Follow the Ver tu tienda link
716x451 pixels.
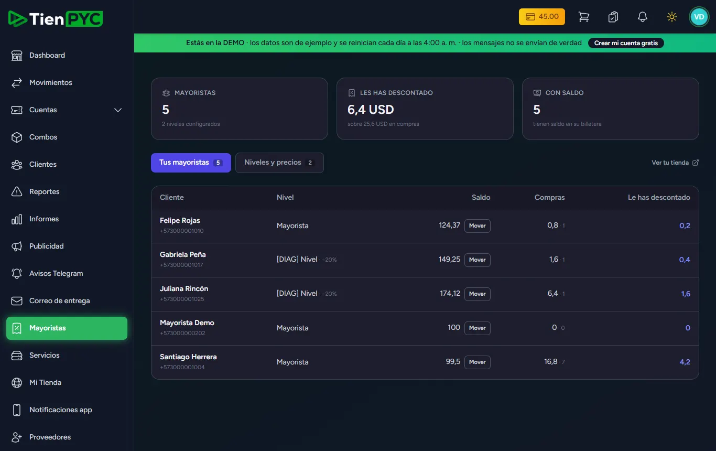point(675,163)
